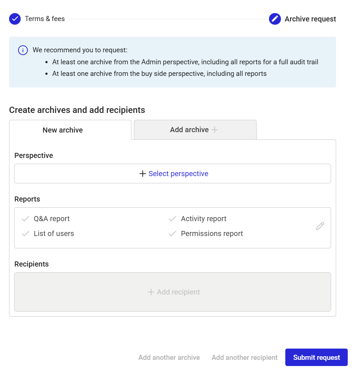Toggle the List of users checkmark

[x=25, y=233]
